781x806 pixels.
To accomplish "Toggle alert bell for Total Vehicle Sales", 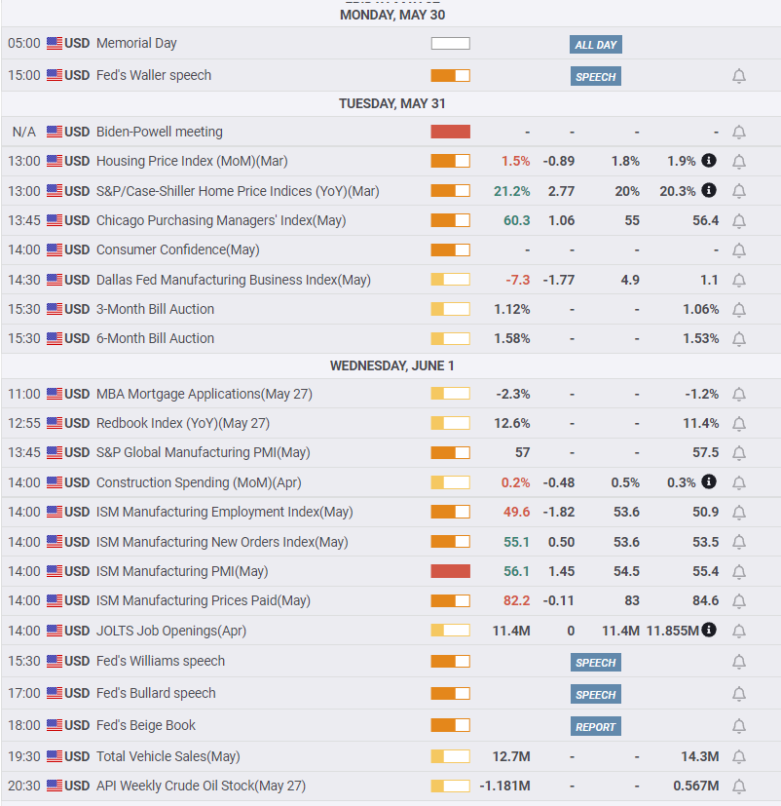I will (739, 757).
